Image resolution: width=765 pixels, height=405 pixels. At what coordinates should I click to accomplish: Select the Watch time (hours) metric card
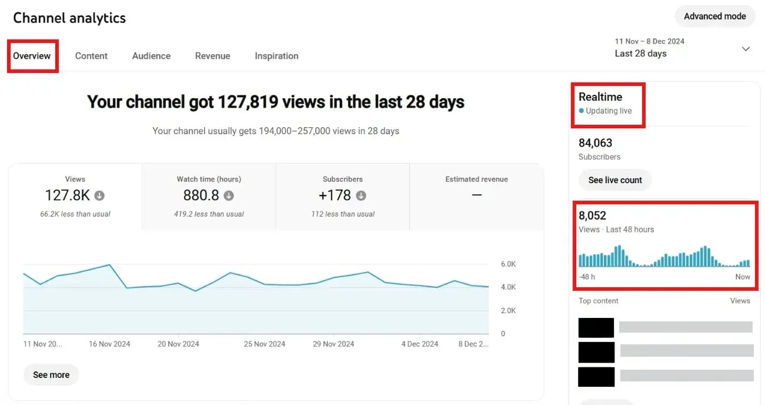tap(209, 196)
